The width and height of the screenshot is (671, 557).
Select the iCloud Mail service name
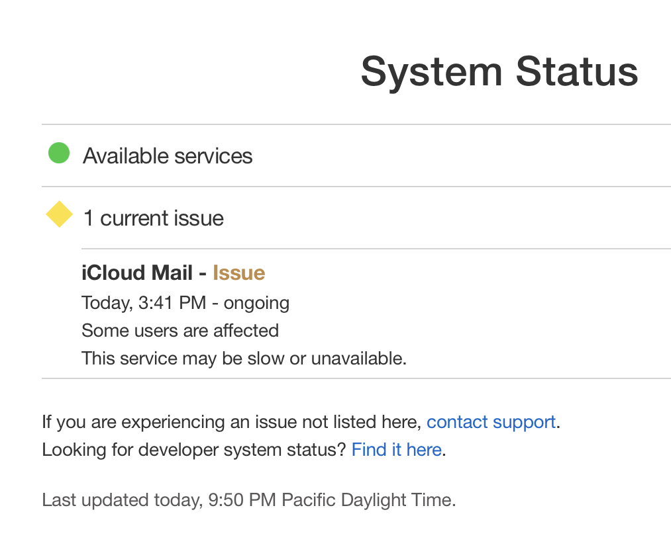tap(137, 273)
